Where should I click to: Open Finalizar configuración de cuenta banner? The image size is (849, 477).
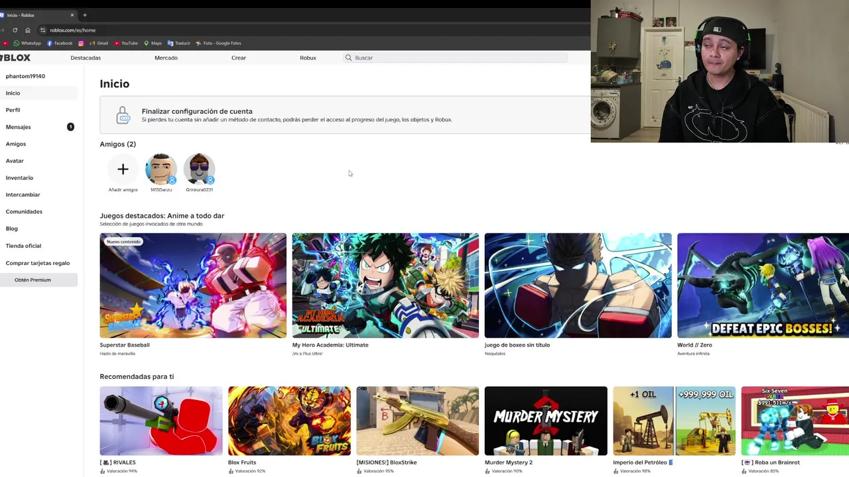coord(345,115)
